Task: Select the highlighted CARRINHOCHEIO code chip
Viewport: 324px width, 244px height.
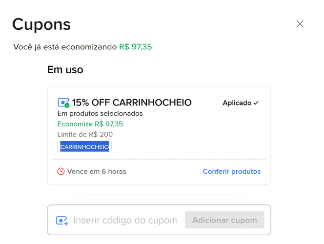Action: (x=84, y=147)
